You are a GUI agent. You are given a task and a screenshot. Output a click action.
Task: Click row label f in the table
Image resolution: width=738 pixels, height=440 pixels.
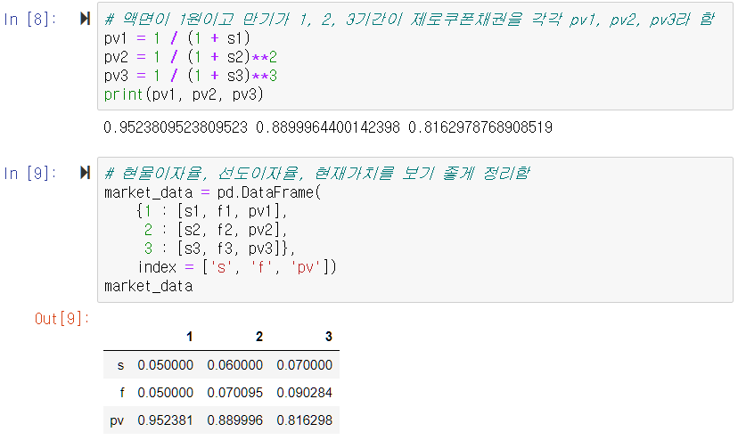coord(122,393)
